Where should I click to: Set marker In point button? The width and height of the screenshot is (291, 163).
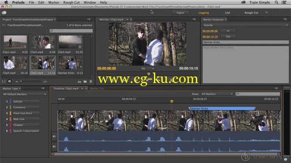point(228,31)
